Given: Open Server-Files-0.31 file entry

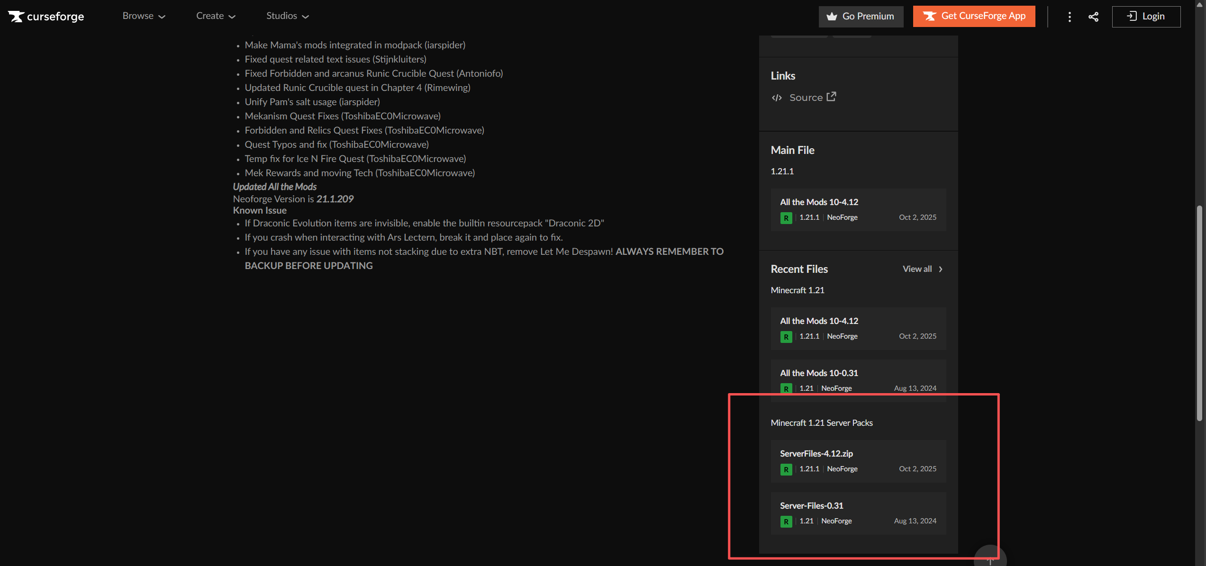Looking at the screenshot, I should coord(811,505).
